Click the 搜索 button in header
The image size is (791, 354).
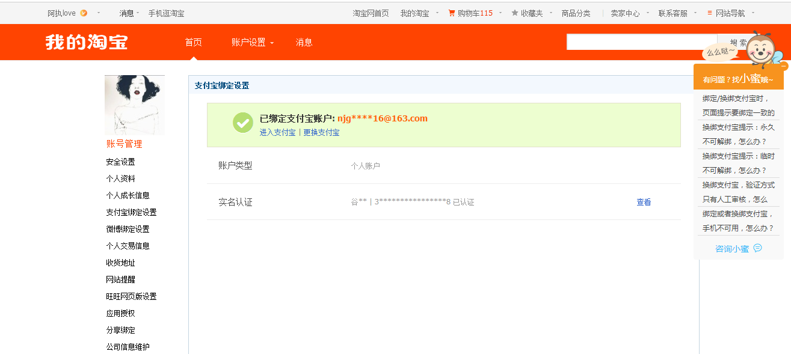[x=739, y=43]
